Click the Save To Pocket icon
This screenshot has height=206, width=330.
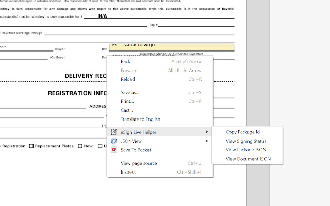click(114, 150)
